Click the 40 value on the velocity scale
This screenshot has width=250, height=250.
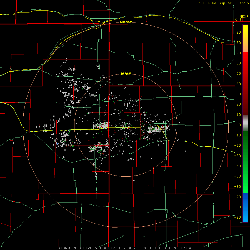click(x=239, y=84)
